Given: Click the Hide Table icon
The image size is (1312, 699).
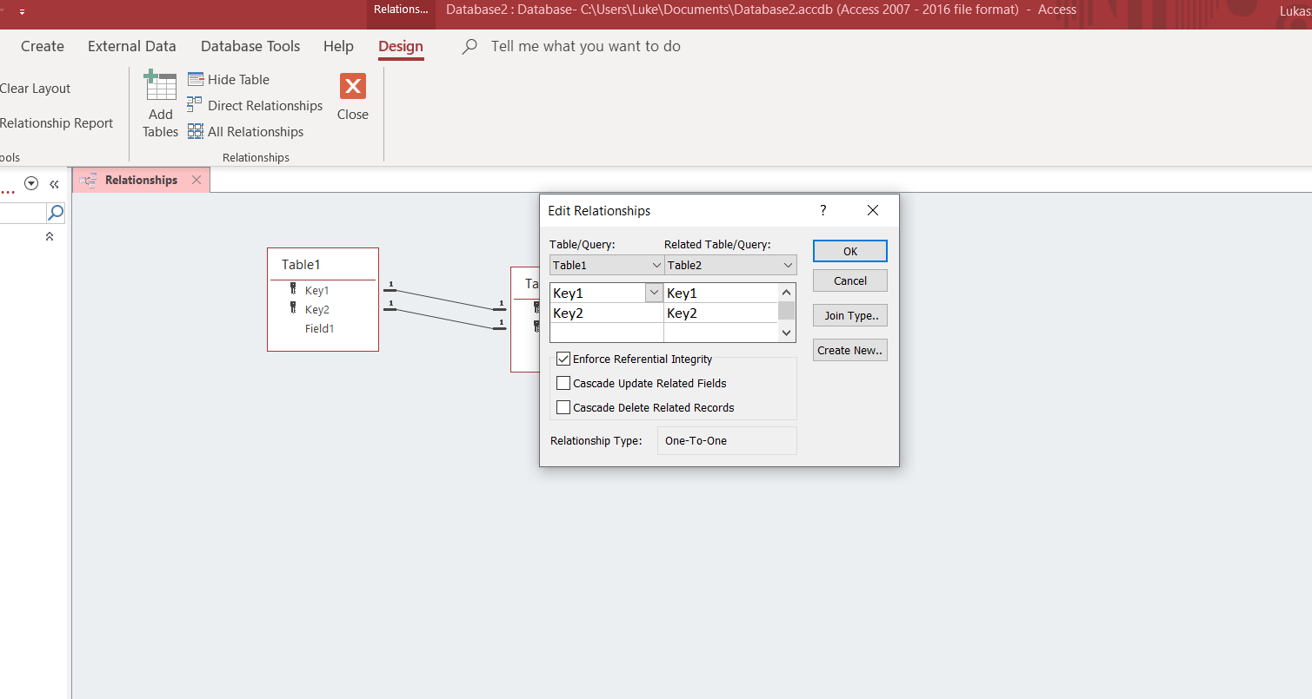Looking at the screenshot, I should coord(196,80).
